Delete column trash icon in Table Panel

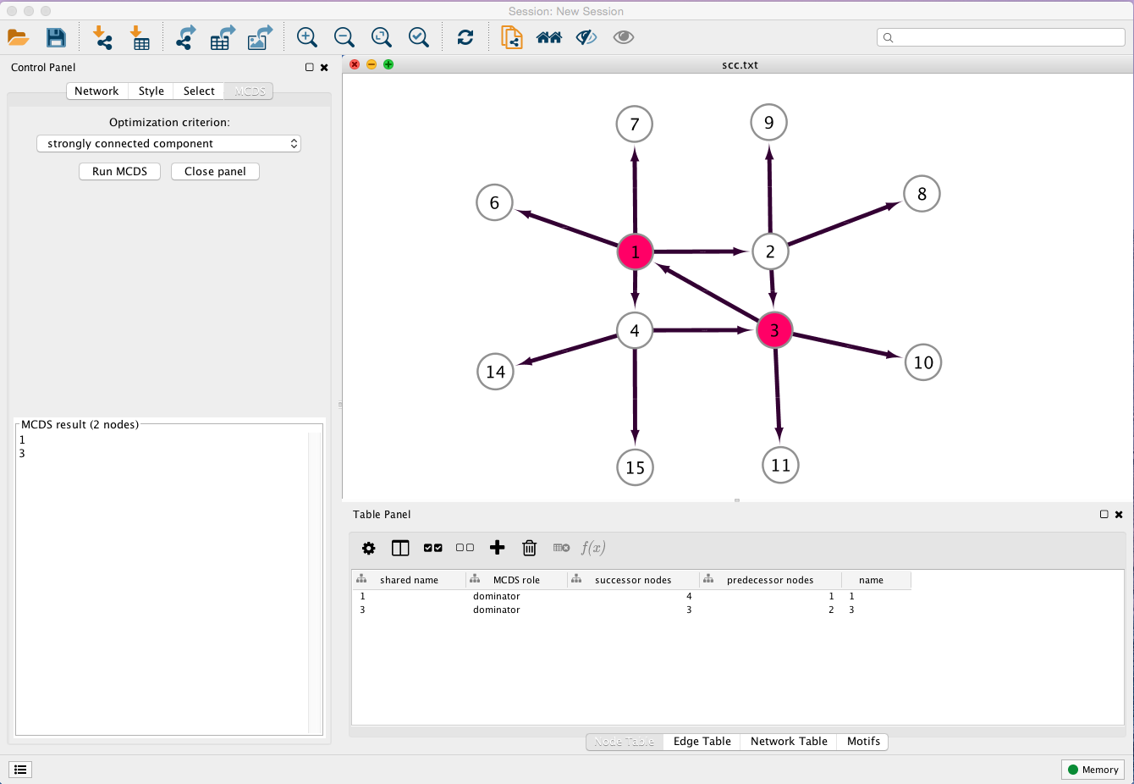(529, 548)
